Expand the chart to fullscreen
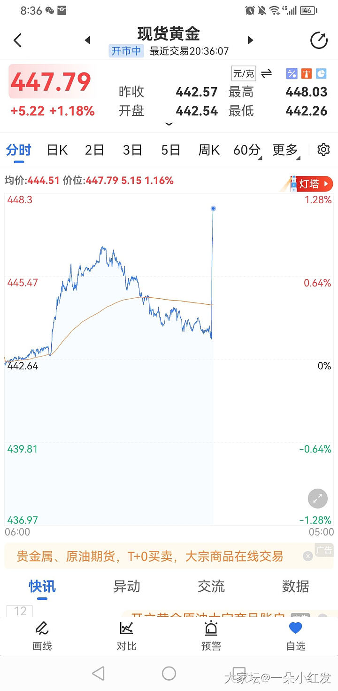338x691 pixels. click(317, 499)
